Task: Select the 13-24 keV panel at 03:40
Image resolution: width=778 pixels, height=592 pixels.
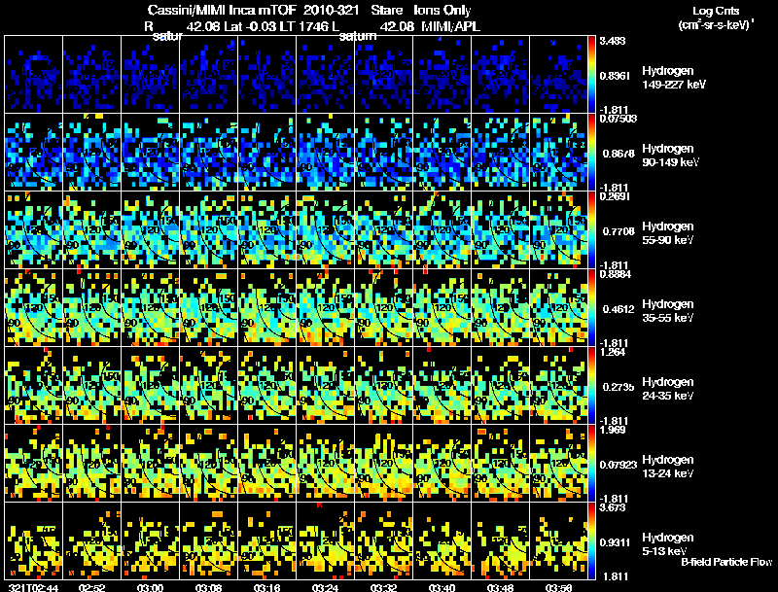Action: pos(442,463)
